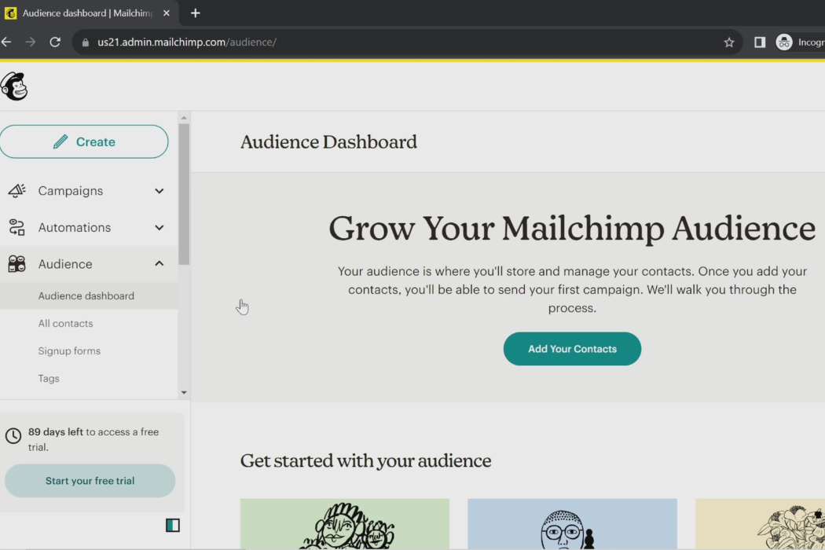The width and height of the screenshot is (825, 550).
Task: Click the Mailchimp Freddie logo
Action: tap(13, 86)
